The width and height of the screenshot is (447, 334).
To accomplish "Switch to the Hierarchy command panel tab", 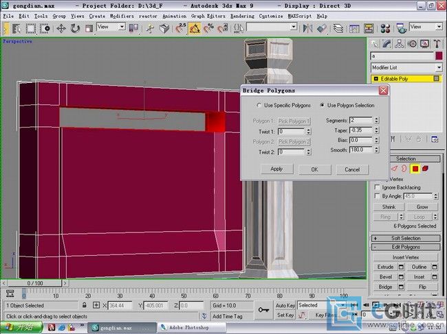I will pos(399,44).
